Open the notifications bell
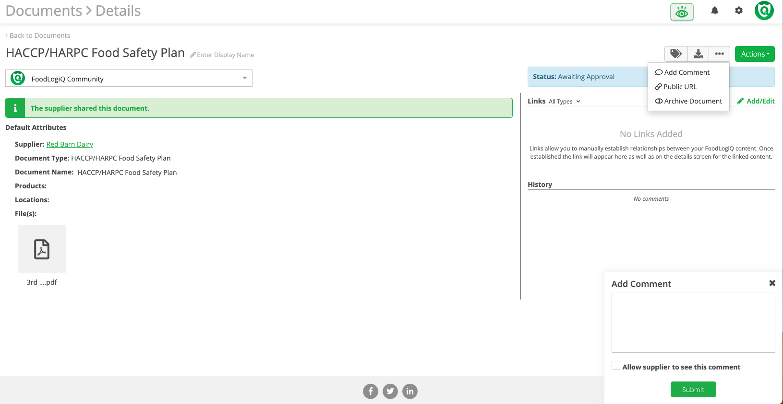Screen dimensions: 783x404 point(714,11)
